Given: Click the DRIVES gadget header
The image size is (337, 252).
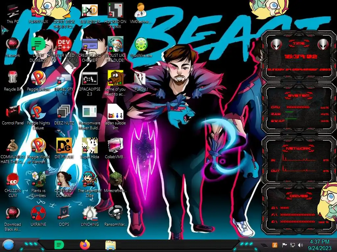Looking at the screenshot, I should [x=299, y=196].
